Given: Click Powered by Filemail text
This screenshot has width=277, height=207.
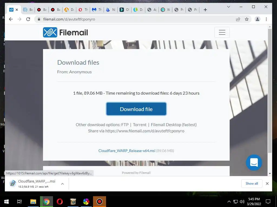Looking at the screenshot, I should pos(136,173).
